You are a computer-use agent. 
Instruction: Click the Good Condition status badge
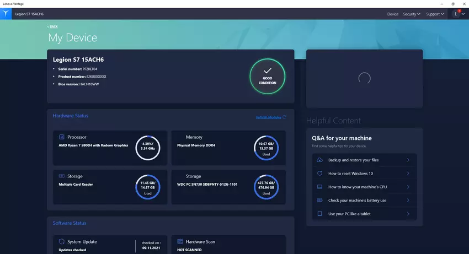[x=267, y=76]
